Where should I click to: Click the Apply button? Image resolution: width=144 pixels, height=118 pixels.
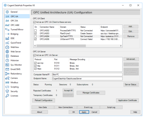pos(84,112)
